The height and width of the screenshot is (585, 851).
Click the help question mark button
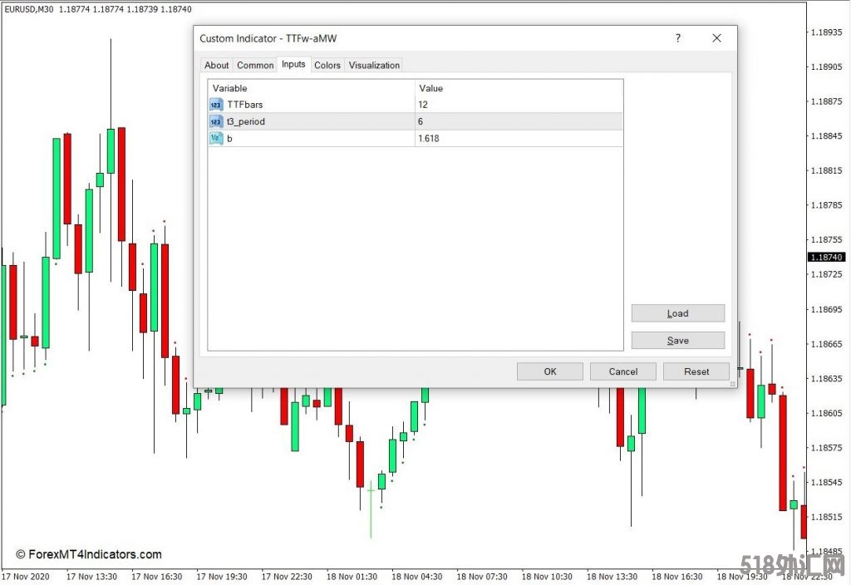[677, 38]
